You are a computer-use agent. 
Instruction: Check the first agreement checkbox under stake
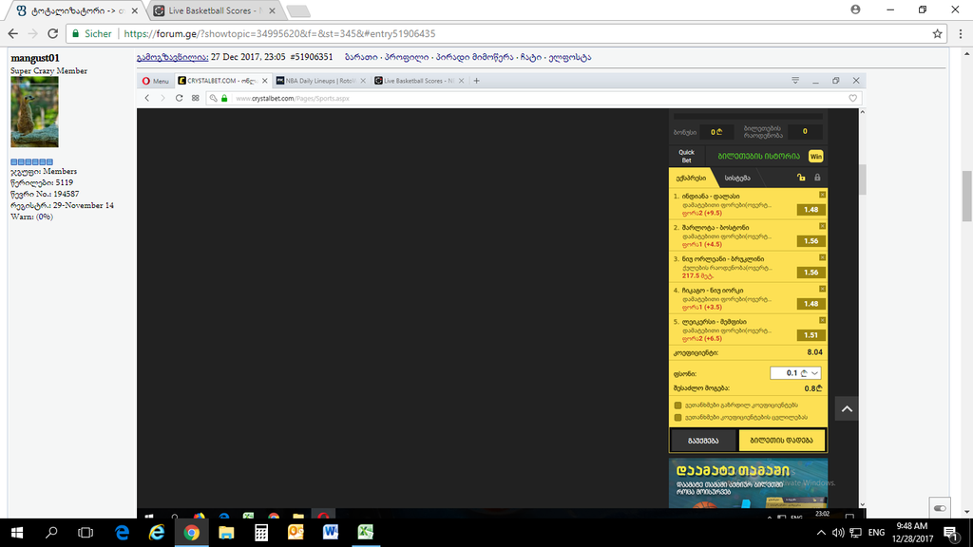point(677,405)
